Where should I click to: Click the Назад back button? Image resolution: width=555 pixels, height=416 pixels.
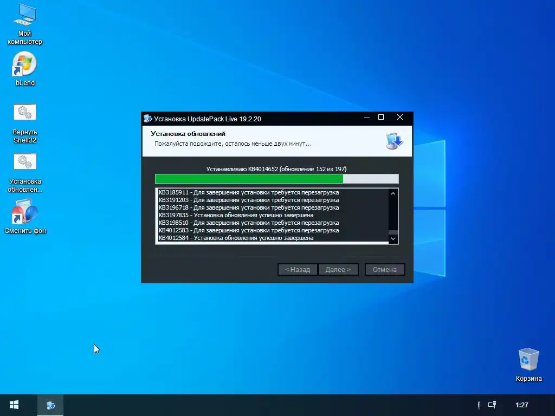(298, 270)
